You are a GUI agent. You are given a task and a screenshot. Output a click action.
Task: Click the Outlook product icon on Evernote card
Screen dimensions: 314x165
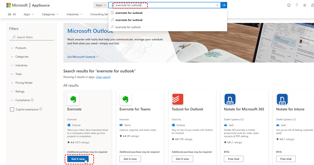pos(69,125)
